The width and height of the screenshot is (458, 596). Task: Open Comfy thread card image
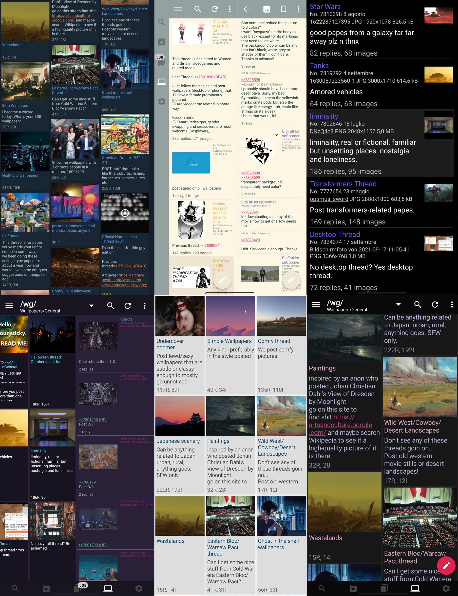(x=281, y=316)
